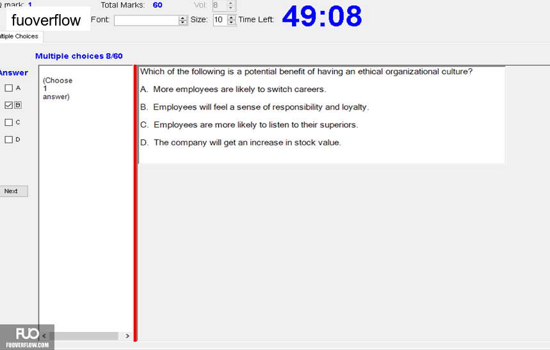The width and height of the screenshot is (550, 350).
Task: Increase Size with up arrow
Action: 231,17
